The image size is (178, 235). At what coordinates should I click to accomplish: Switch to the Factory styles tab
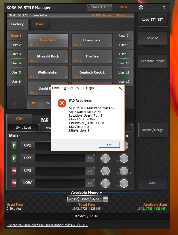17,24
